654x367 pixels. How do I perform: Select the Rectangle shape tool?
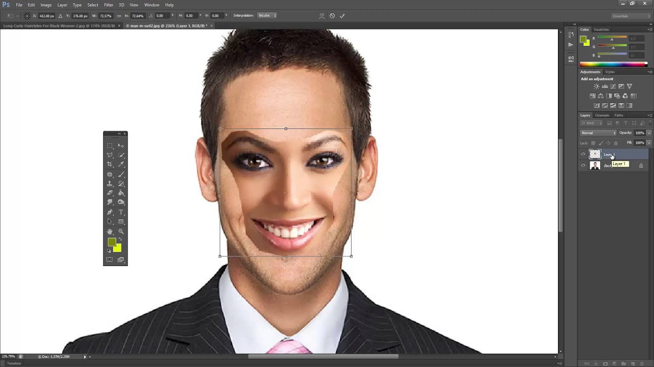click(121, 222)
